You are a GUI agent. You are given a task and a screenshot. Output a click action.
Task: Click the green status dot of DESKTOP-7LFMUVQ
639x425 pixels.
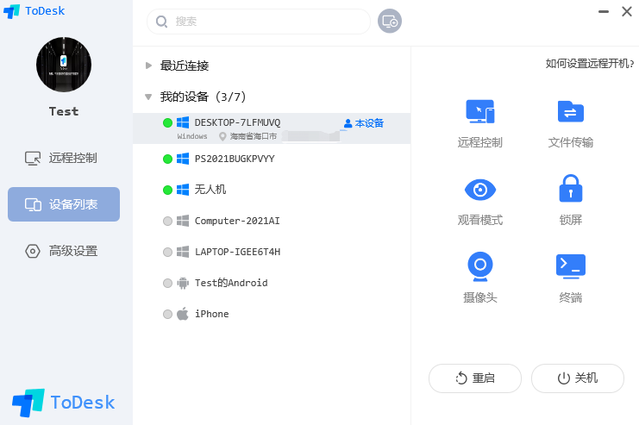tap(167, 122)
